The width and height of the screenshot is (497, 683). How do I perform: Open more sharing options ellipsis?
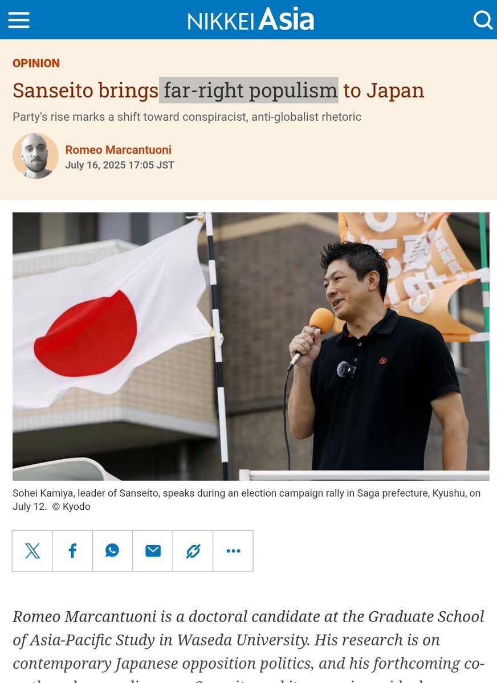233,551
